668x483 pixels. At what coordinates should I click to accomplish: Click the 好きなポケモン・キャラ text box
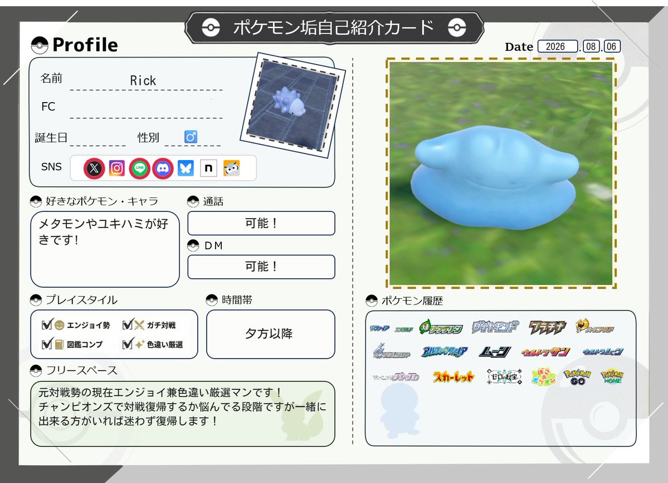point(105,249)
